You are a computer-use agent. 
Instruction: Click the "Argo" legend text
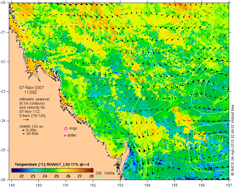[x=73, y=128]
